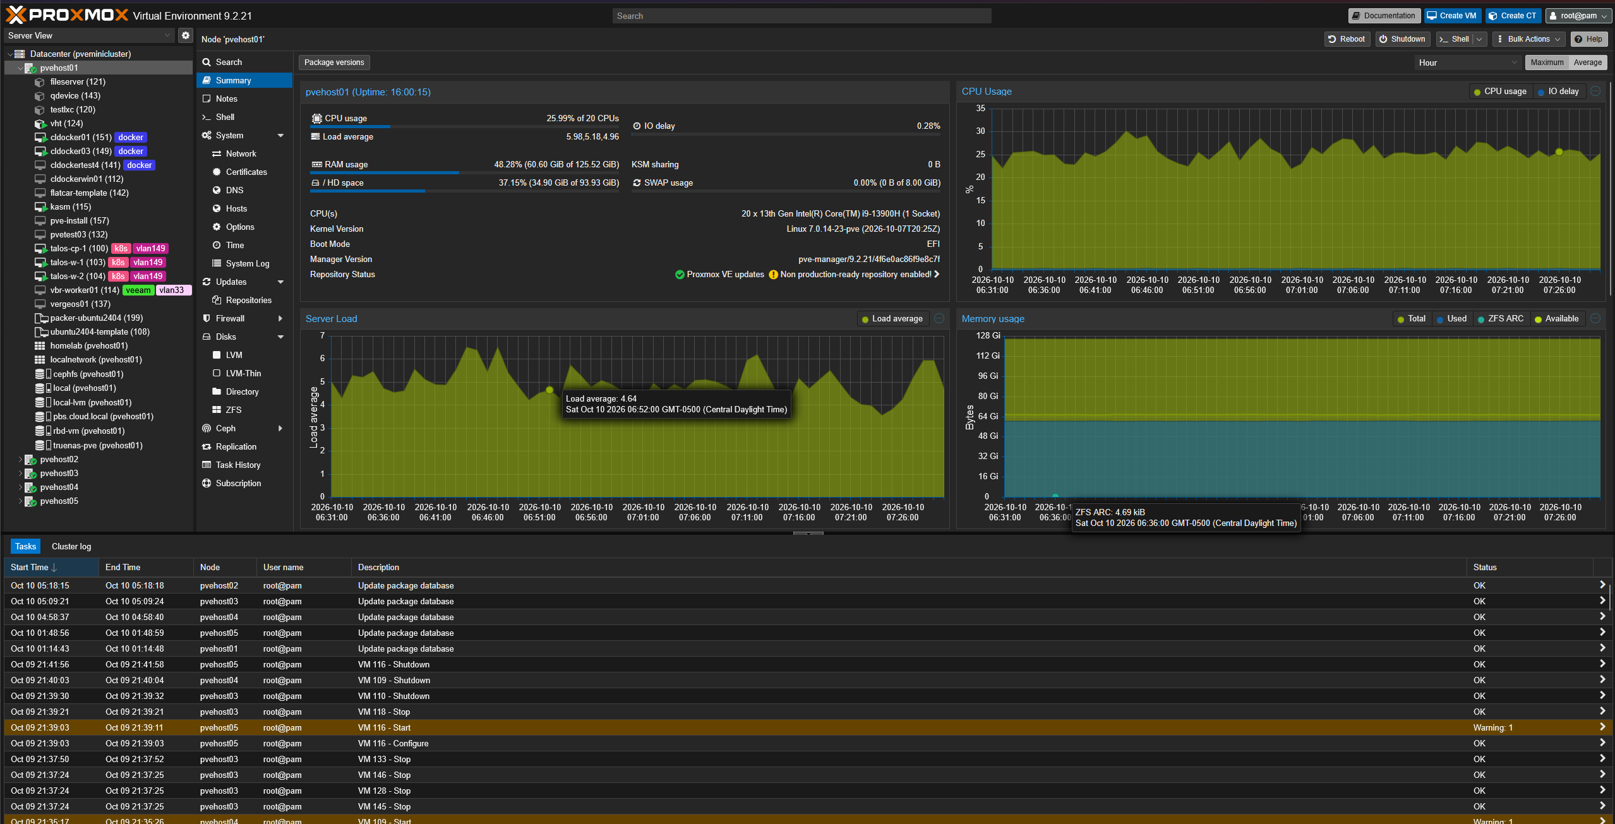Click the Package versions button
Image resolution: width=1615 pixels, height=824 pixels.
pyautogui.click(x=334, y=63)
